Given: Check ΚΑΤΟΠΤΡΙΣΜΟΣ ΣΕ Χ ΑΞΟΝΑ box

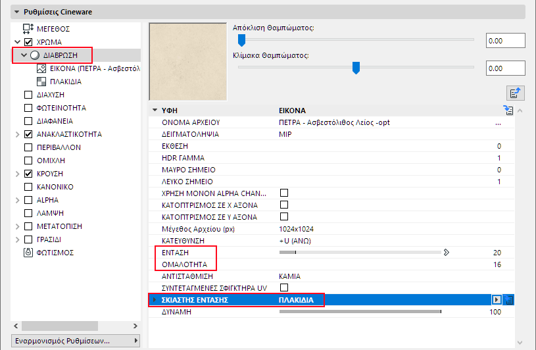Looking at the screenshot, I should point(284,205).
